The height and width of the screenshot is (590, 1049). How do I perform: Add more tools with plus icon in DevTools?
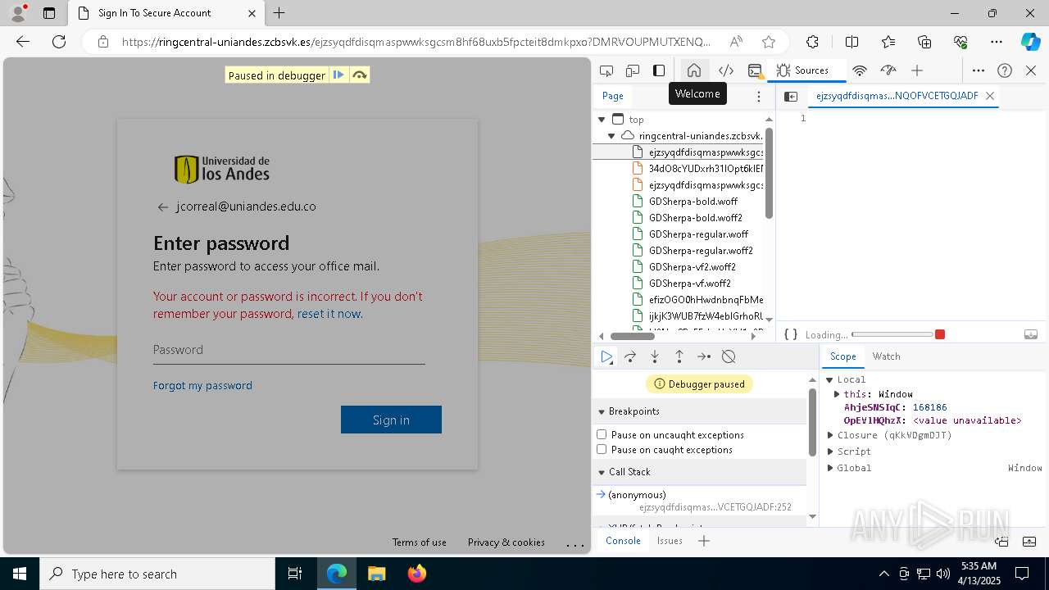917,70
